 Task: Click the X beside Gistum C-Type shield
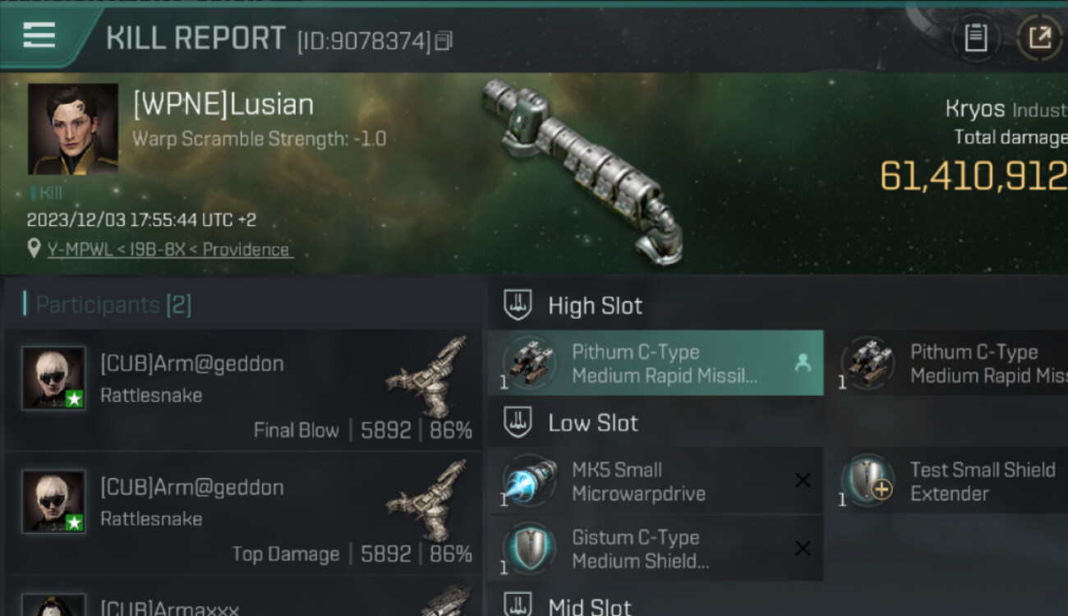click(803, 548)
